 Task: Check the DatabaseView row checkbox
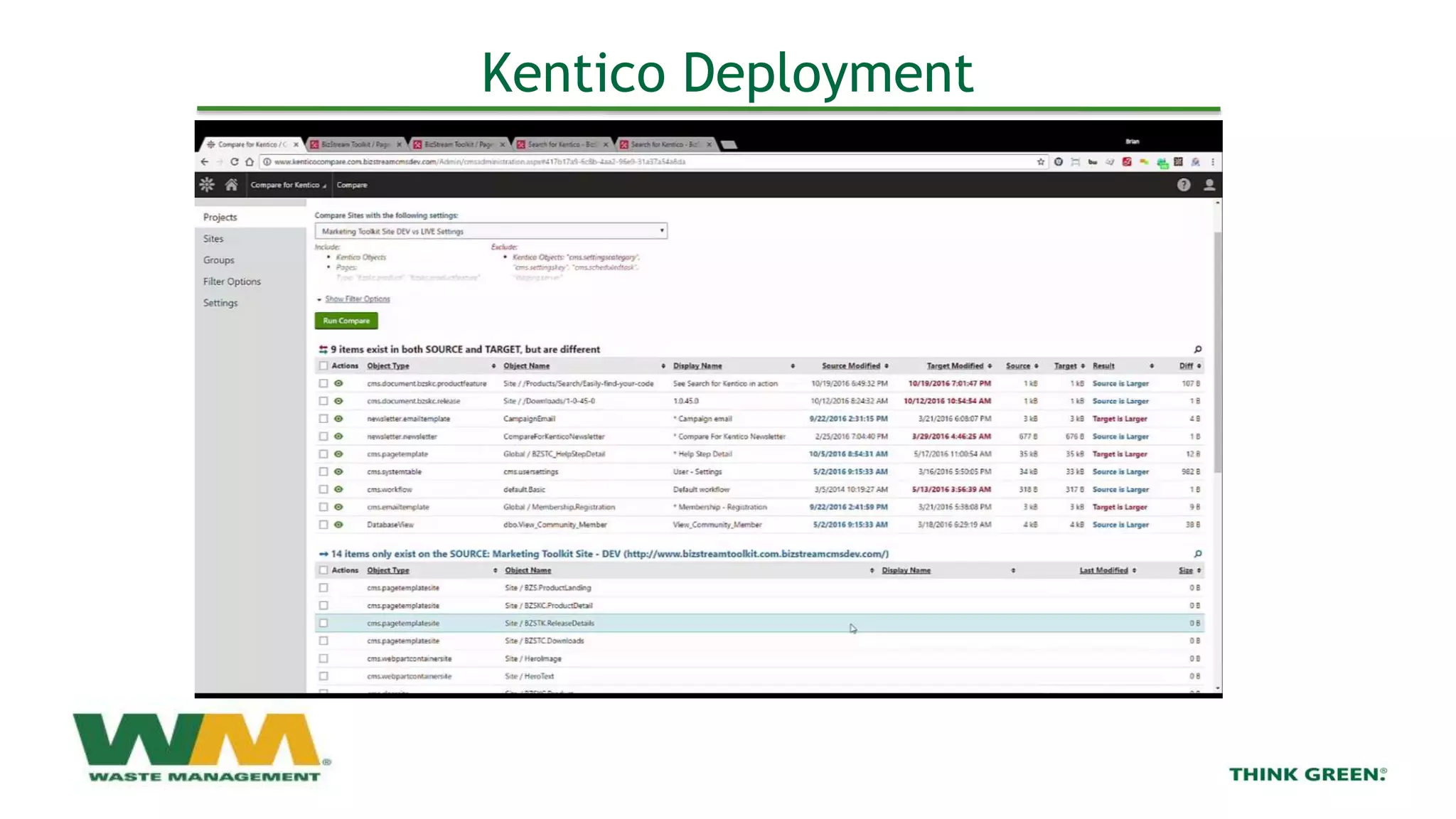323,525
